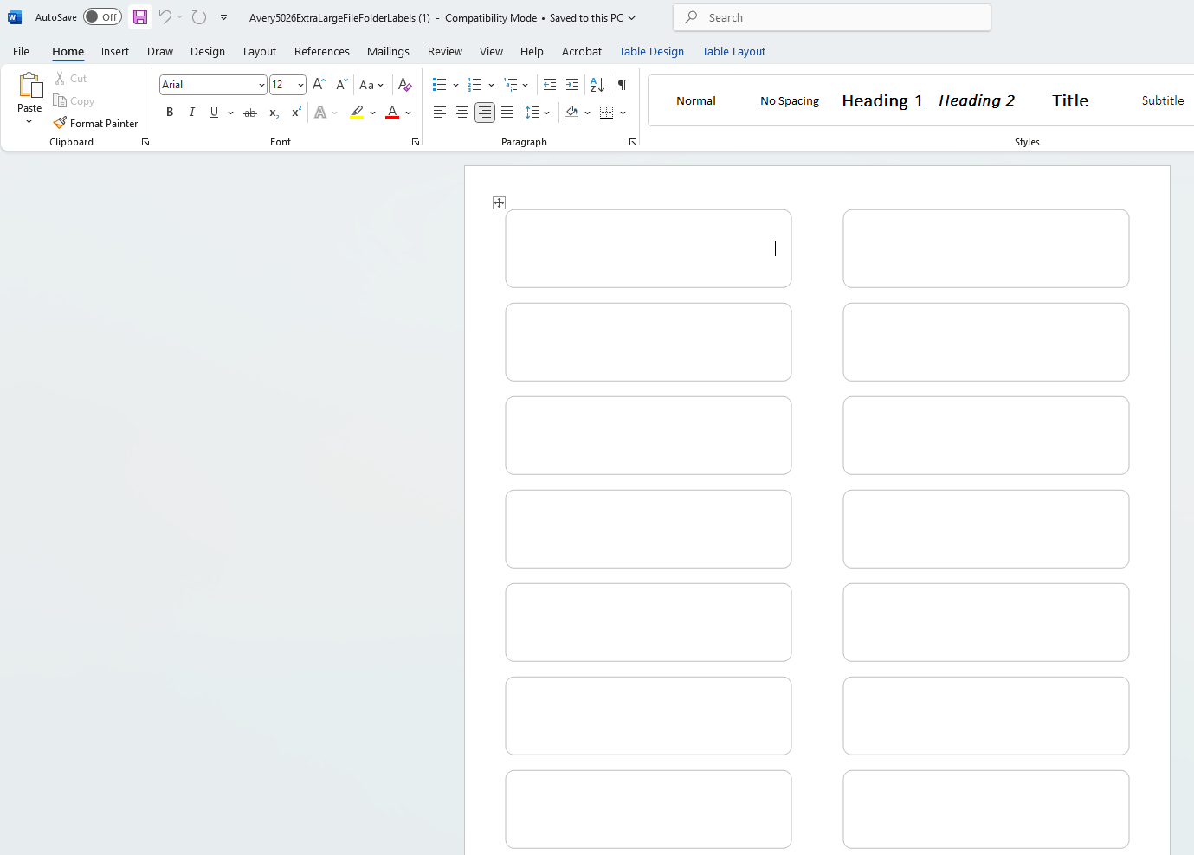Click Decrease Indent icon
1194x855 pixels.
[x=549, y=84]
